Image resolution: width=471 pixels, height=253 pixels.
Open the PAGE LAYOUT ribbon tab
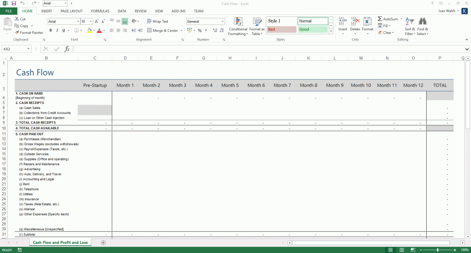pos(71,11)
